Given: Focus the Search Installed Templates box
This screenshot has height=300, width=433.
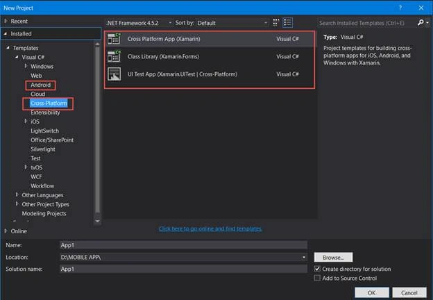Looking at the screenshot, I should pos(366,23).
